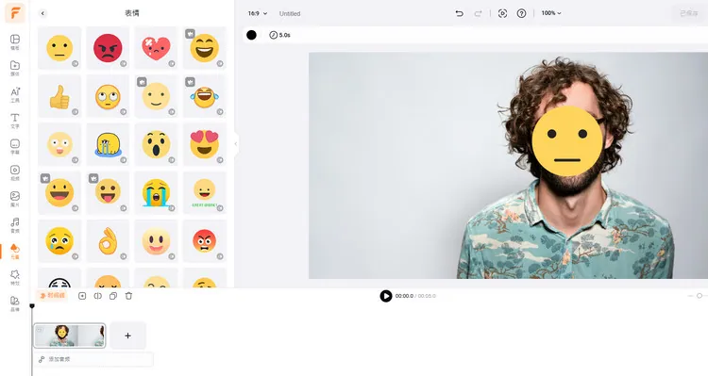The image size is (708, 376).
Task: Open the FlexClip logo home icon
Action: tap(15, 13)
